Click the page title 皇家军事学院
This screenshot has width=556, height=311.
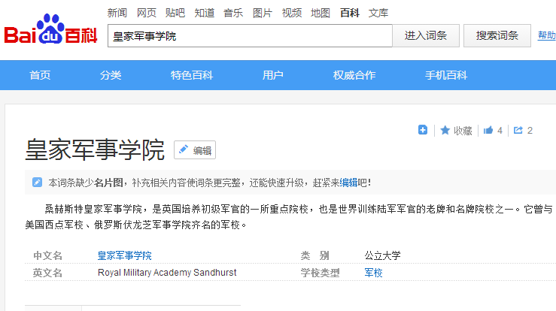click(x=95, y=149)
